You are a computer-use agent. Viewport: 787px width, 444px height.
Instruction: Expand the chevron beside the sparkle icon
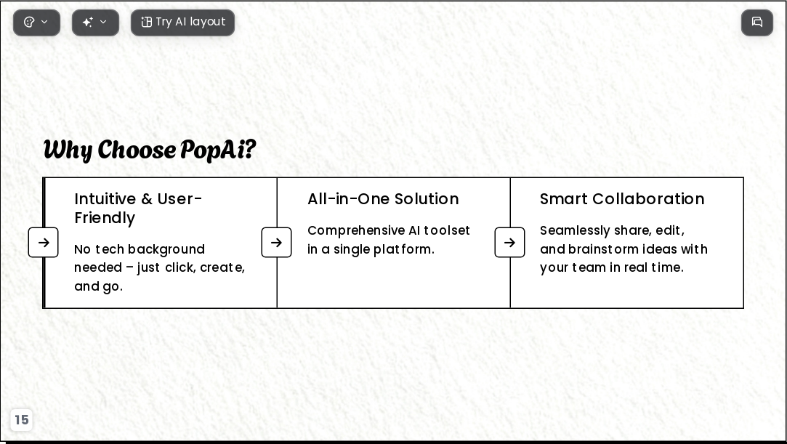tap(103, 22)
